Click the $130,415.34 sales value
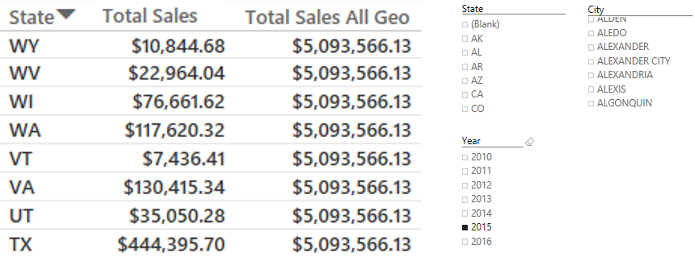 (174, 187)
